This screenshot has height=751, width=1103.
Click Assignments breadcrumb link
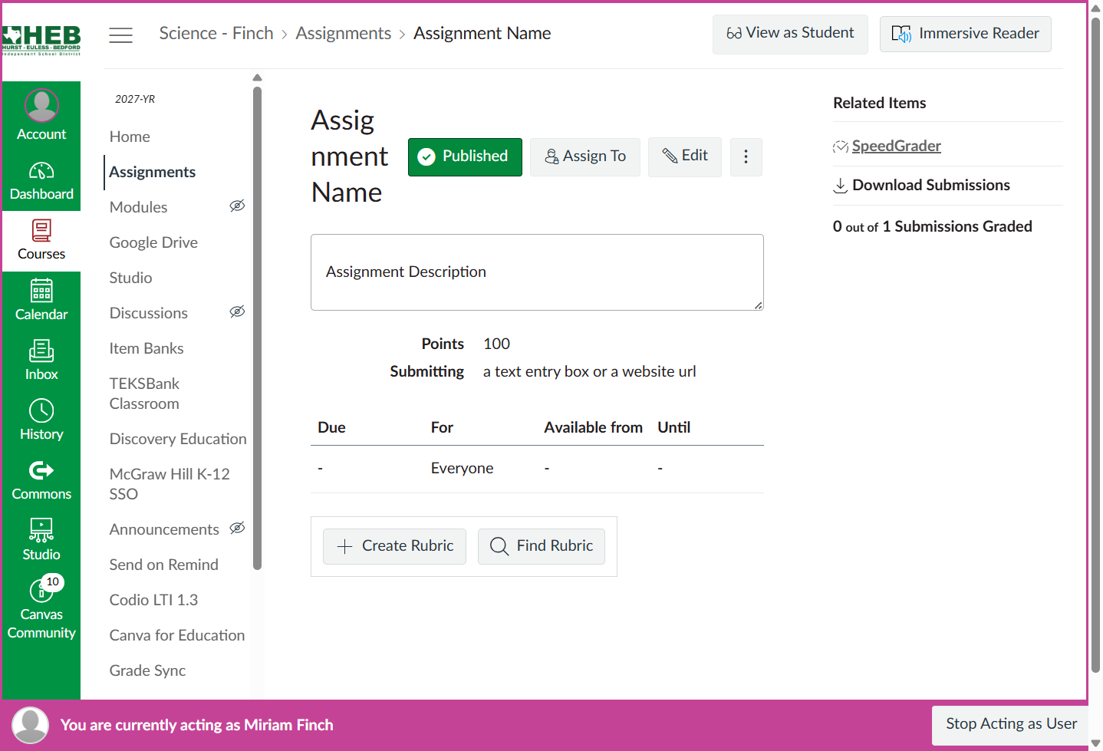pyautogui.click(x=344, y=34)
